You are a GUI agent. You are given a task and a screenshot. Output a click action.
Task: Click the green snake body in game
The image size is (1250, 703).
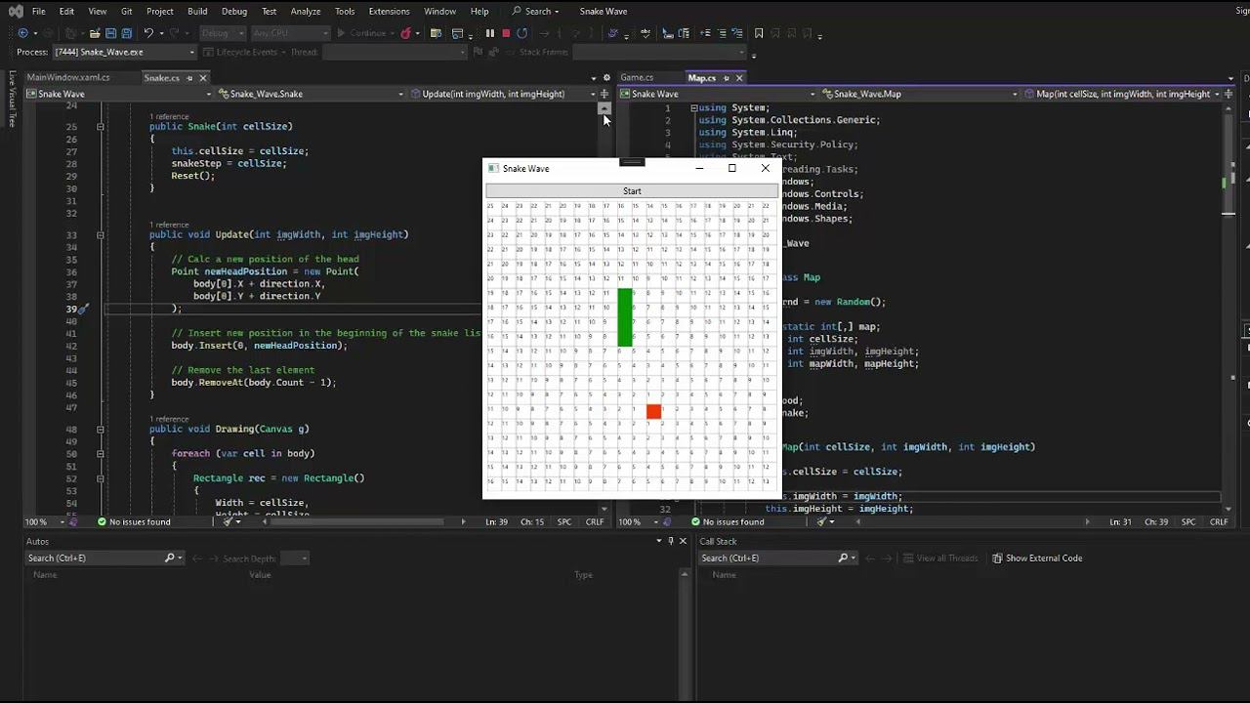point(625,317)
